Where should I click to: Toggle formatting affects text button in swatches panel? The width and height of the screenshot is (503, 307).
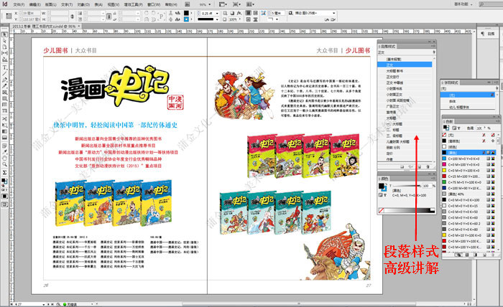click(458, 128)
